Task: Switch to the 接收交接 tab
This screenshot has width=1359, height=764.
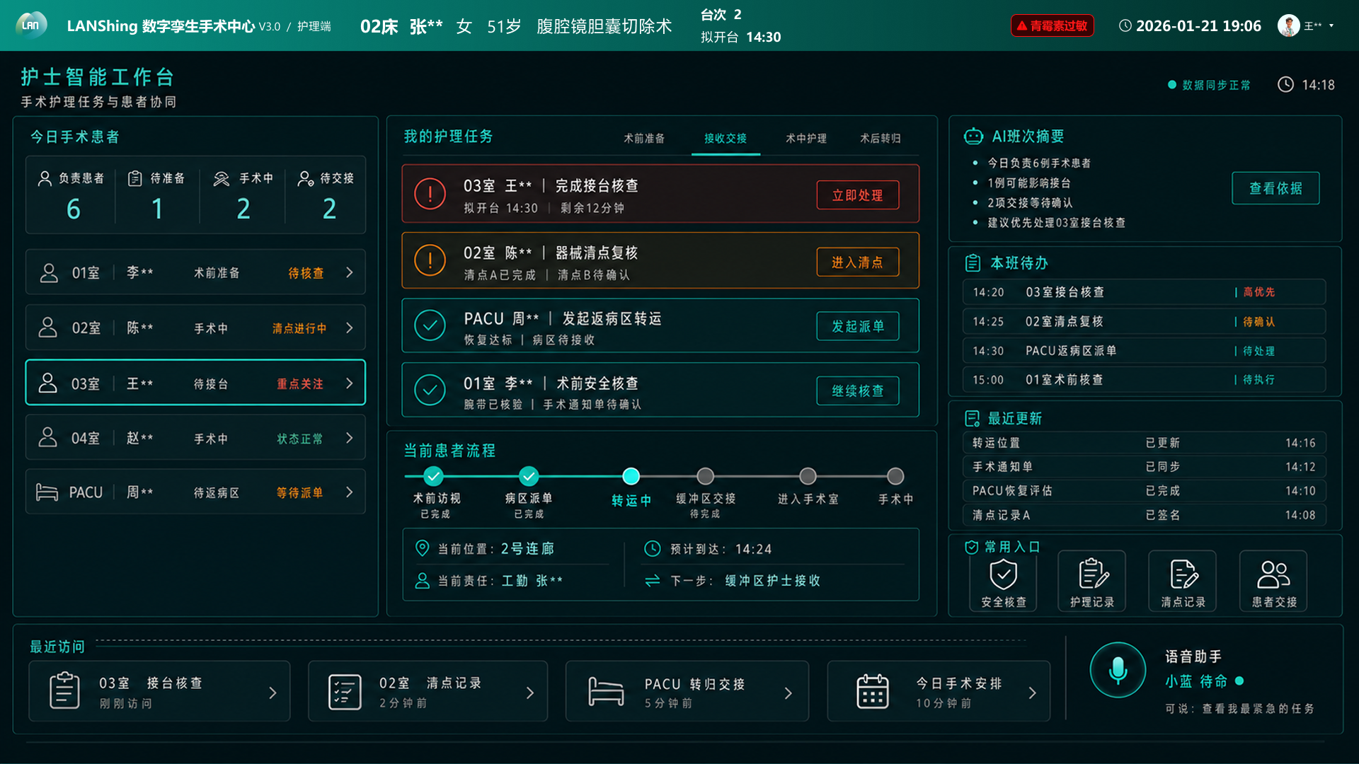Action: coord(726,139)
